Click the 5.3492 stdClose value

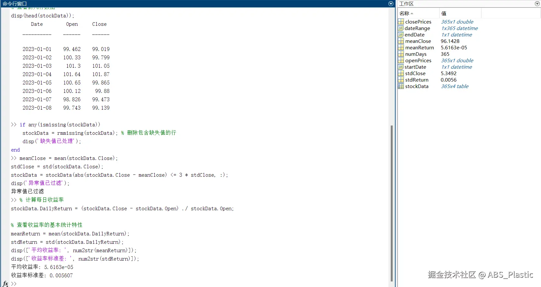coord(448,73)
